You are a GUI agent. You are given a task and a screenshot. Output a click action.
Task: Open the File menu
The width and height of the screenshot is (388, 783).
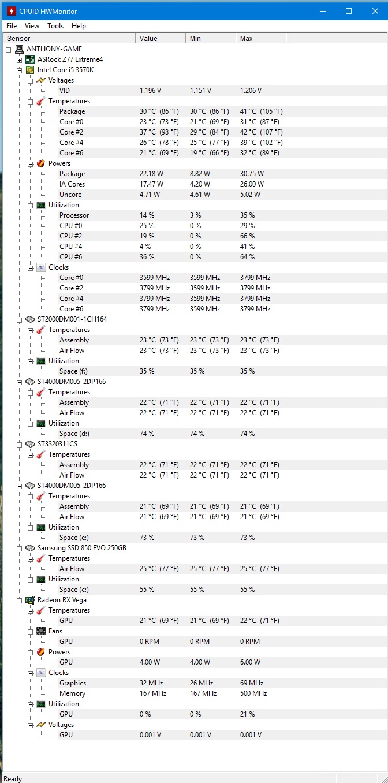click(12, 26)
